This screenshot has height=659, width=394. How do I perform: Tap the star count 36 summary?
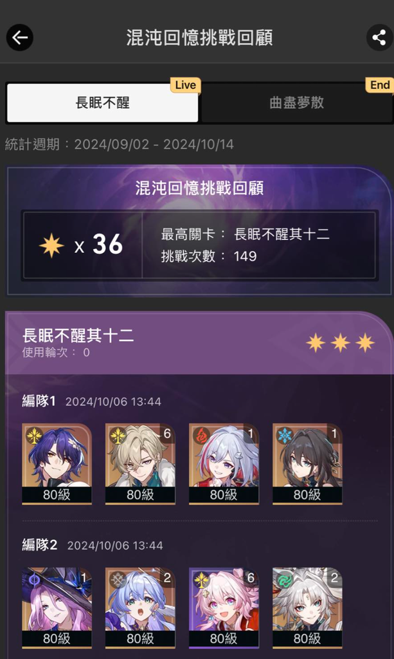(81, 245)
